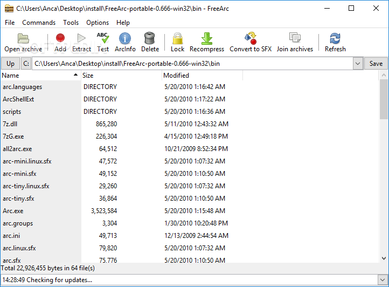This screenshot has width=389, height=287.
Task: Open the Tools menu
Action: point(71,23)
